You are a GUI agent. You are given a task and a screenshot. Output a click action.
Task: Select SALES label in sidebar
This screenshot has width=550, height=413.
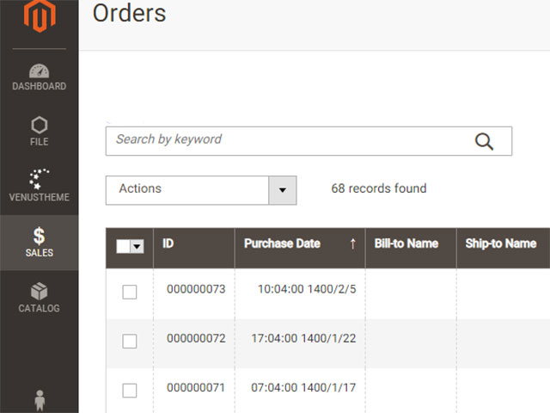coord(39,253)
